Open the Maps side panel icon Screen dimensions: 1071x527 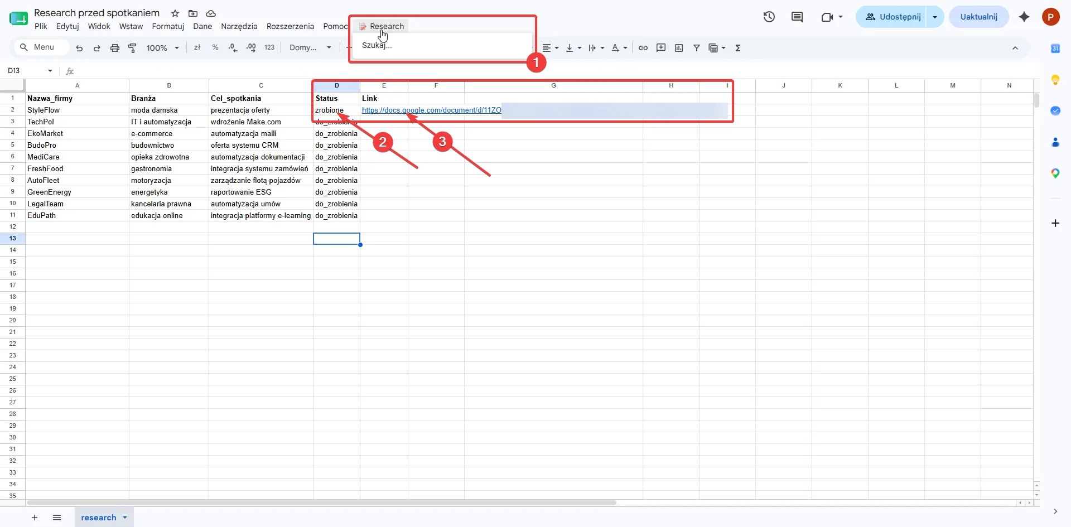[x=1055, y=173]
